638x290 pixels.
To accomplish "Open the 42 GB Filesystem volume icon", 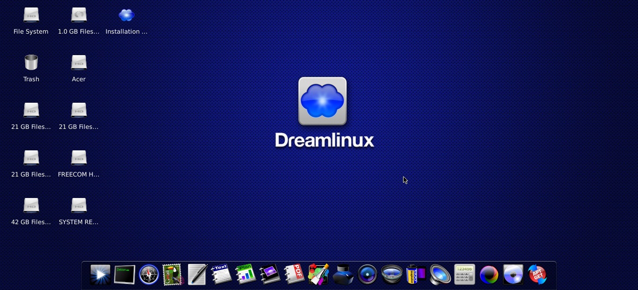I will (31, 205).
